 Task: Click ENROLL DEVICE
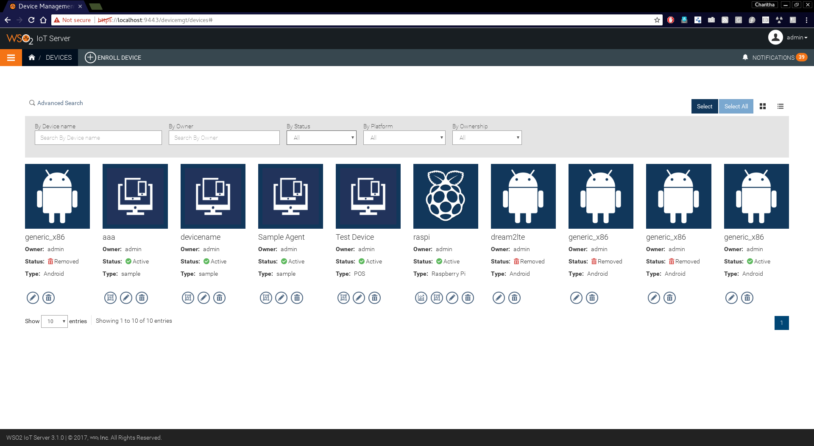coord(113,57)
